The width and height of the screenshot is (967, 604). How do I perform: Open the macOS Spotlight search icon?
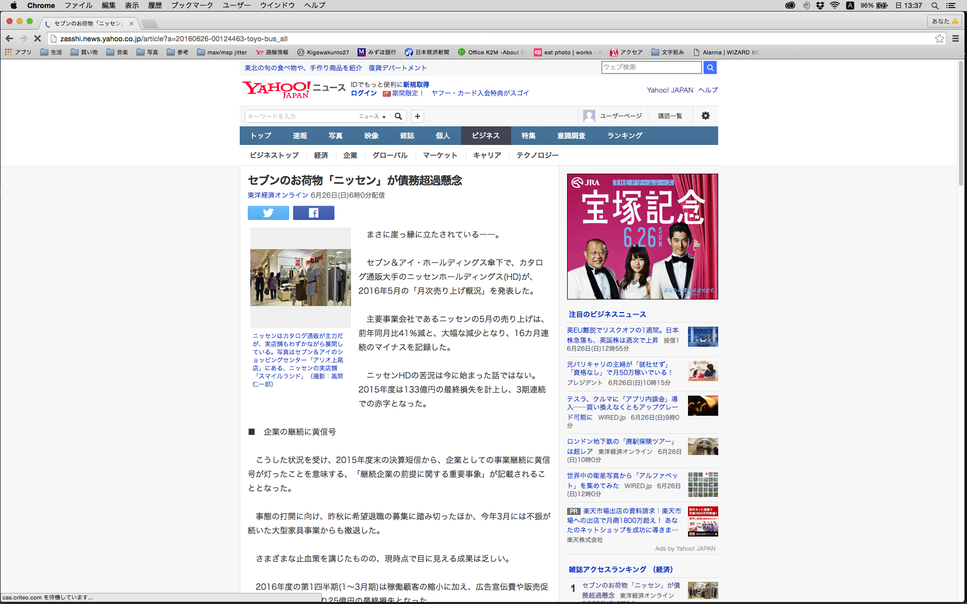935,6
